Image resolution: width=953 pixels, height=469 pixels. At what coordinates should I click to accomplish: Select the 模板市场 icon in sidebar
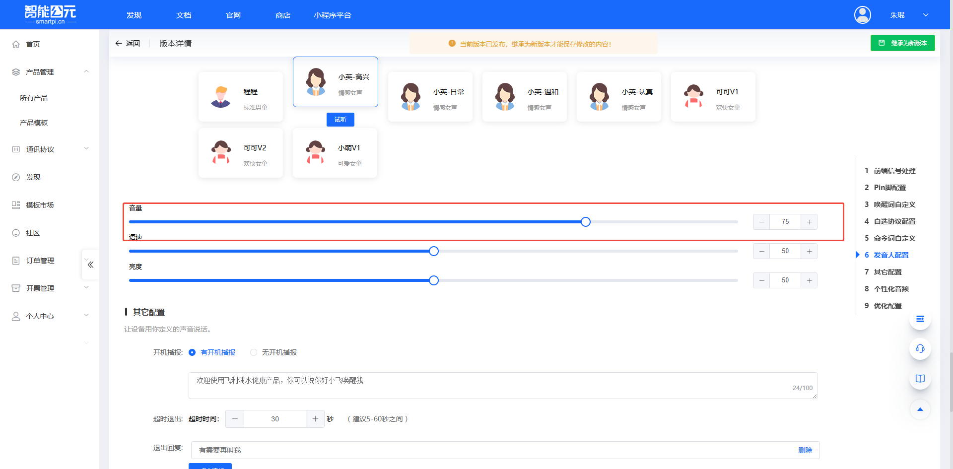[15, 205]
